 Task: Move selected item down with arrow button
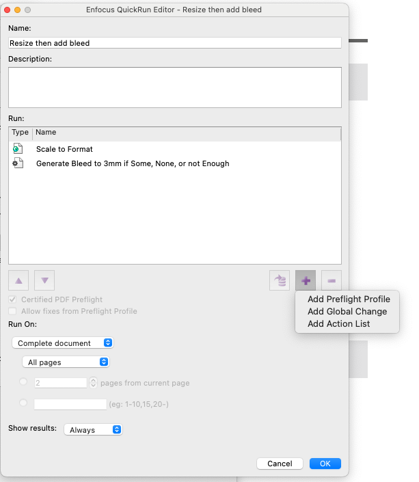44,280
